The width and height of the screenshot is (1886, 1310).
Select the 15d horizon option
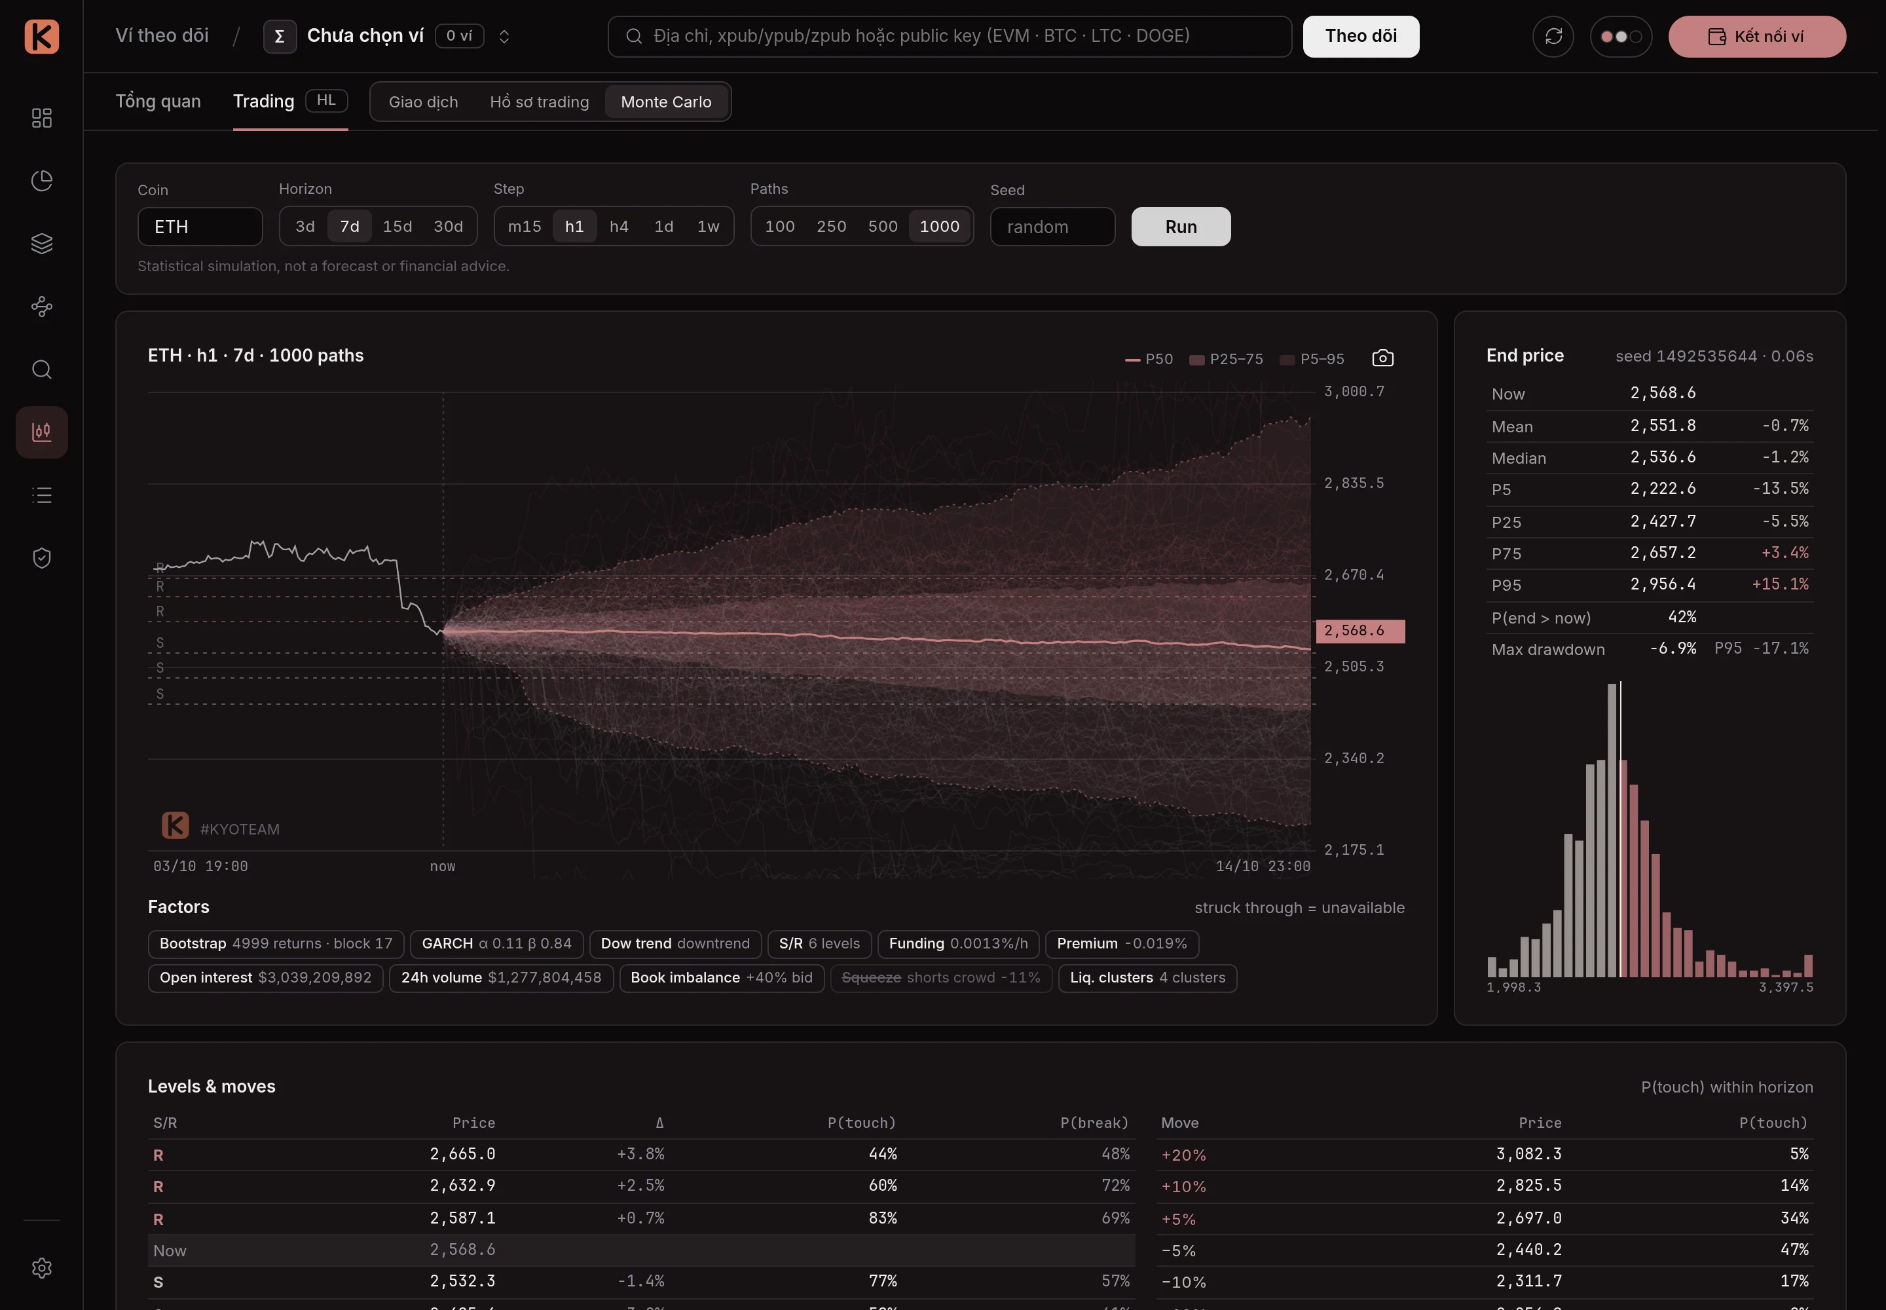(398, 227)
